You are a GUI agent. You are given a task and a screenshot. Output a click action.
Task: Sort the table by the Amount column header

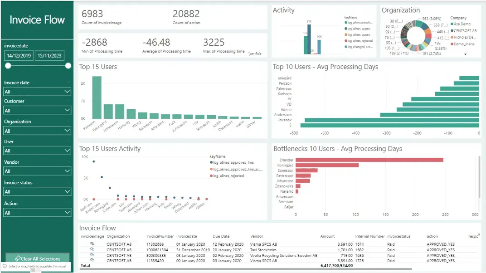tap(327, 236)
